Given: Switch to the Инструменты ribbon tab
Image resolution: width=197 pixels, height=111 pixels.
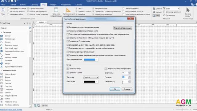Looking at the screenshot, I should 66,5.
